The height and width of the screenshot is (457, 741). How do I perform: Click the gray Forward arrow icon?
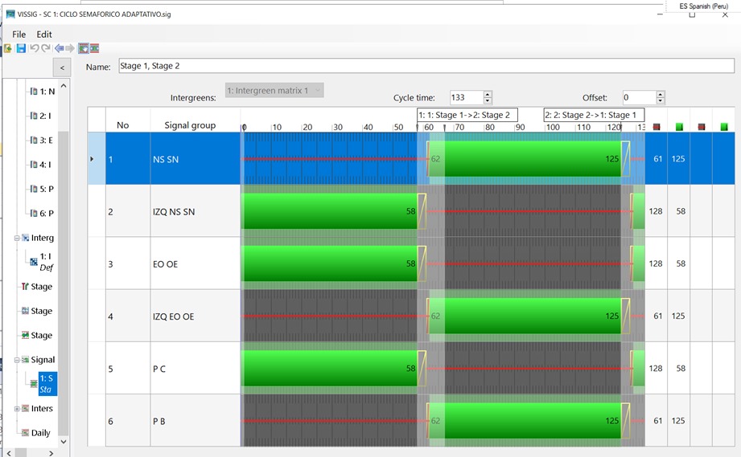[x=70, y=49]
